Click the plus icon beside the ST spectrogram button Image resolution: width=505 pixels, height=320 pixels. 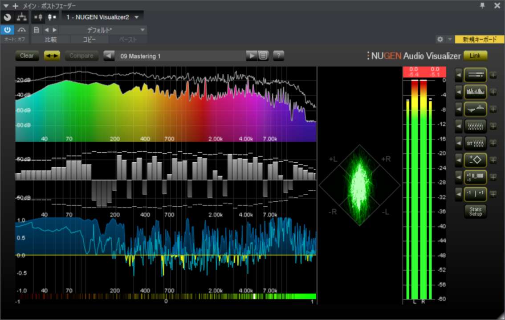click(493, 143)
